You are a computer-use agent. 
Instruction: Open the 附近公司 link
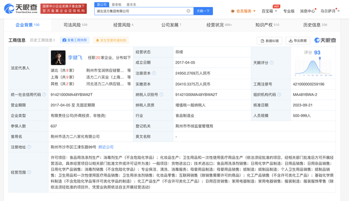[x=106, y=147]
